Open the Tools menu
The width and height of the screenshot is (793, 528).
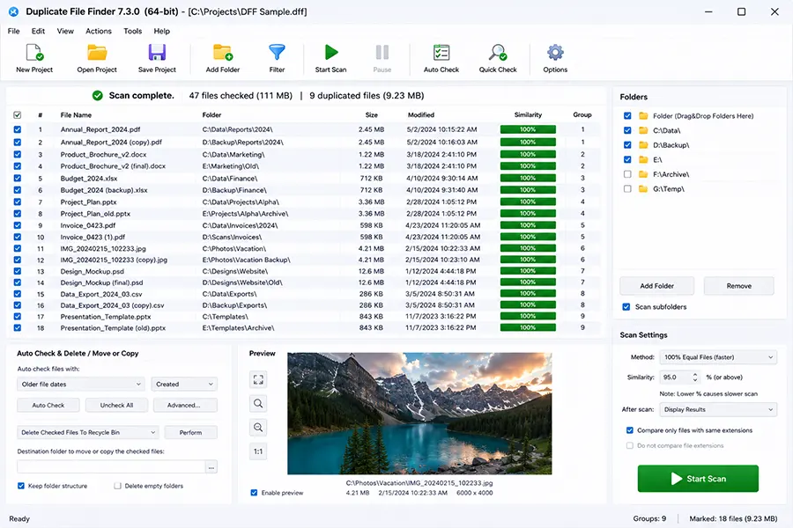click(x=132, y=31)
